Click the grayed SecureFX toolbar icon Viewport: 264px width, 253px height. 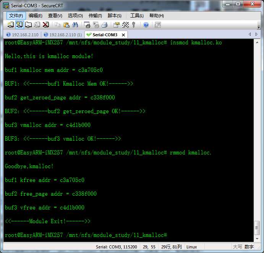(x=158, y=25)
